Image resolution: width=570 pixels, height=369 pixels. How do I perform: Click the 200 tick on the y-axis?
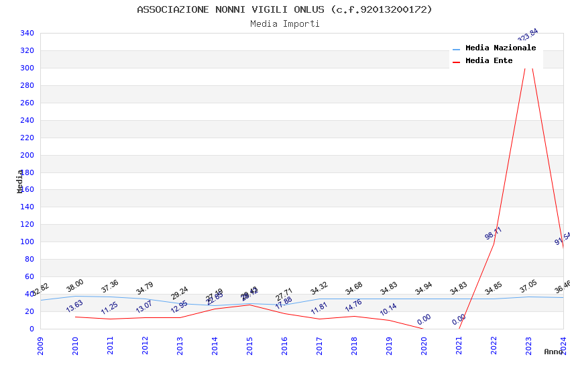[27, 155]
